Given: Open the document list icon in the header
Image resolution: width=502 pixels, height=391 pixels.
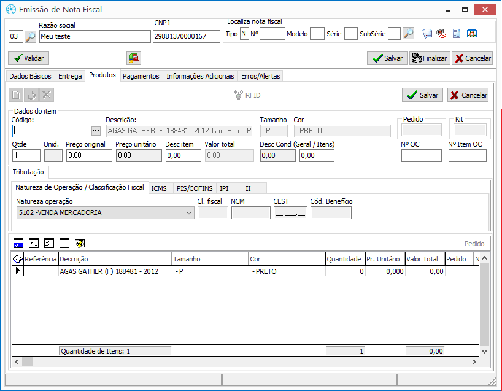Looking at the screenshot, I should 427,33.
